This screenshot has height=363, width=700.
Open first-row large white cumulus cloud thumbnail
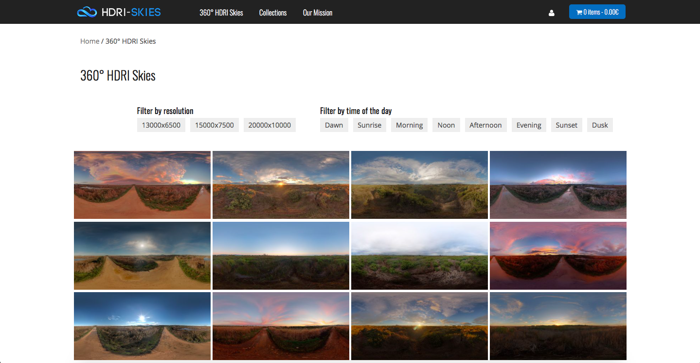tap(419, 185)
